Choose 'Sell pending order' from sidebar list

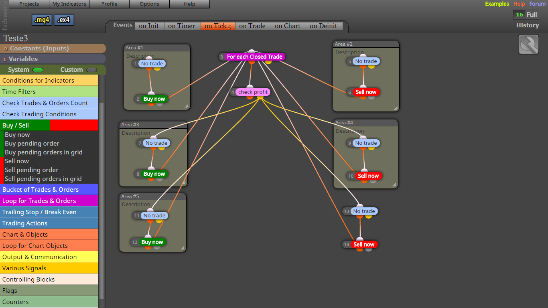(x=31, y=170)
